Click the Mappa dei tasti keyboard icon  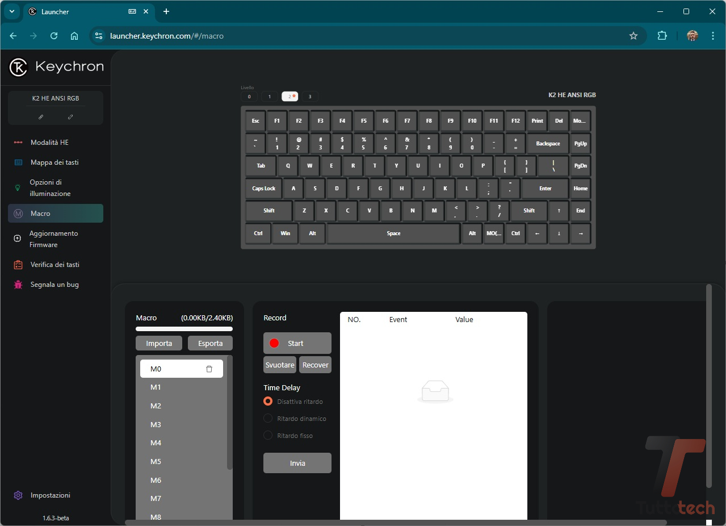click(x=18, y=162)
